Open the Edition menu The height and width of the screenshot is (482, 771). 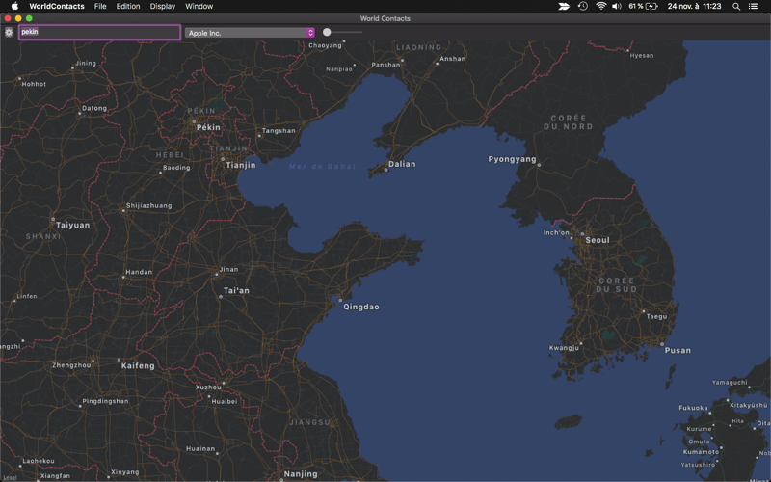click(x=128, y=6)
